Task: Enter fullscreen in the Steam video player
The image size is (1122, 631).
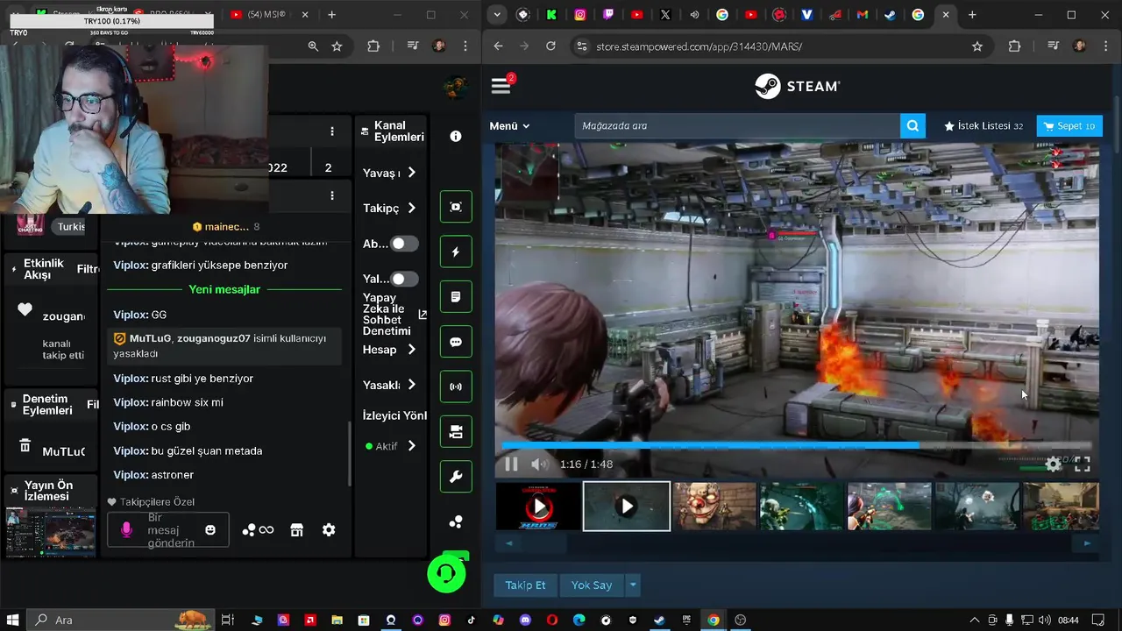Action: pyautogui.click(x=1083, y=464)
